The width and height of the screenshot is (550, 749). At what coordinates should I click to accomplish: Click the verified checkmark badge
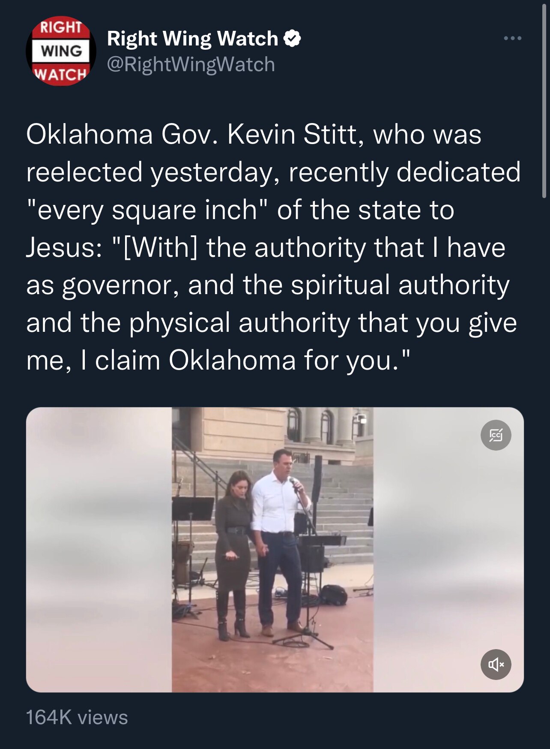[x=292, y=39]
